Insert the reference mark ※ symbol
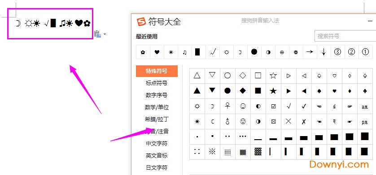Image resolution: width=376 pixels, height=175 pixels. coord(212,152)
